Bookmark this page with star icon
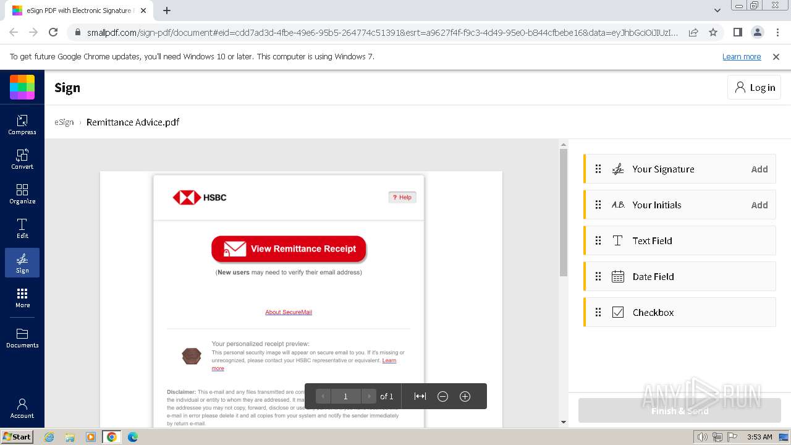The width and height of the screenshot is (791, 445). (713, 32)
